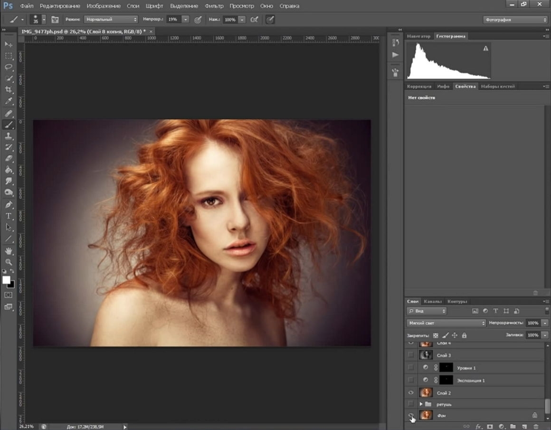
Task: Expand the ретушь layer group
Action: (421, 404)
